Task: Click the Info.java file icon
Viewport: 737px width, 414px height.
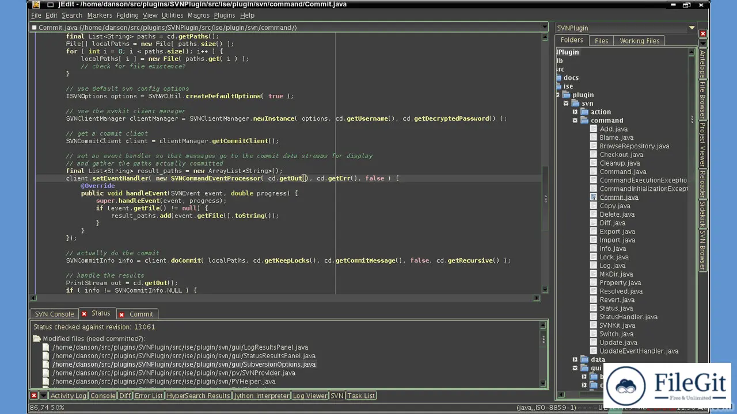Action: [x=594, y=248]
